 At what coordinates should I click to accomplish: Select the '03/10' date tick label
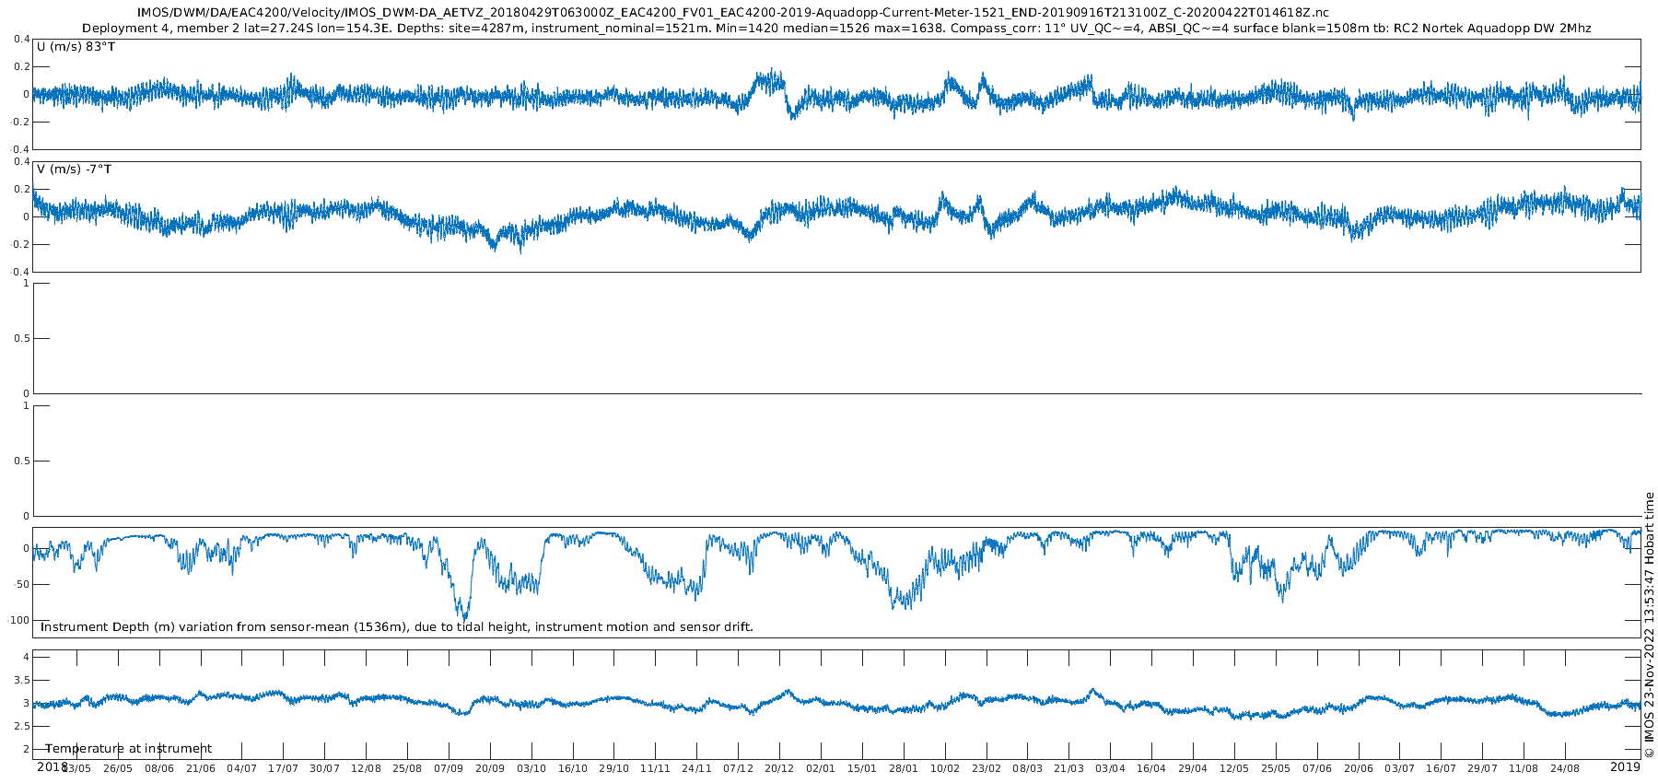531,768
